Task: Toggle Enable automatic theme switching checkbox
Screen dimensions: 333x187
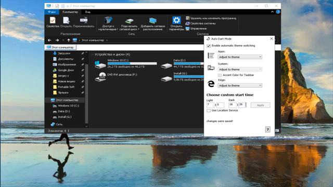Action: (209, 46)
